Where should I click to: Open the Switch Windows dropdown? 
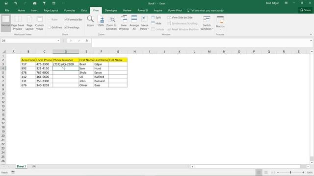click(x=207, y=23)
